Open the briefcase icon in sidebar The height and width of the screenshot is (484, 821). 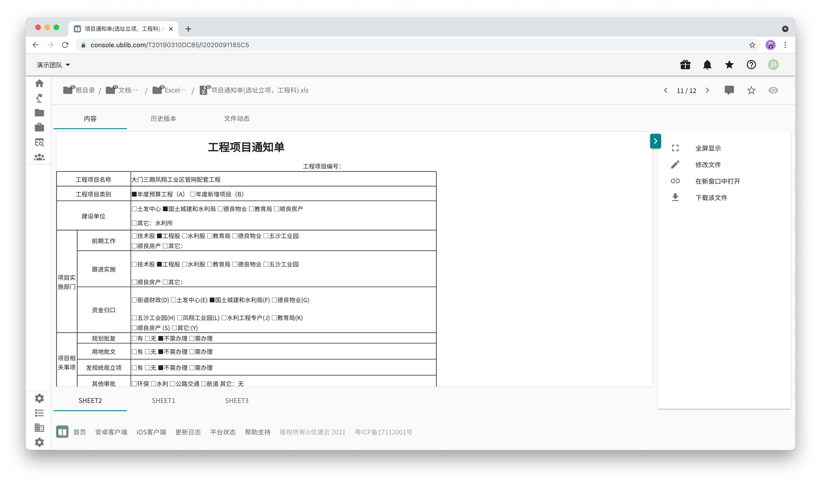coord(39,128)
